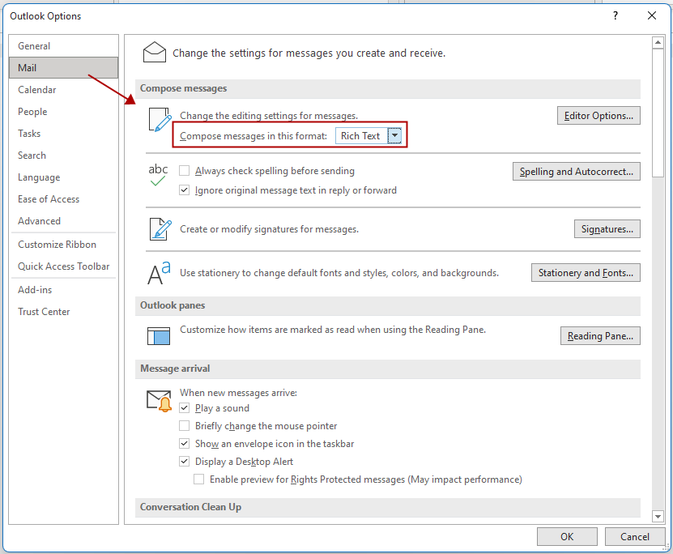Select the Mail category
The width and height of the screenshot is (673, 554).
click(x=63, y=68)
